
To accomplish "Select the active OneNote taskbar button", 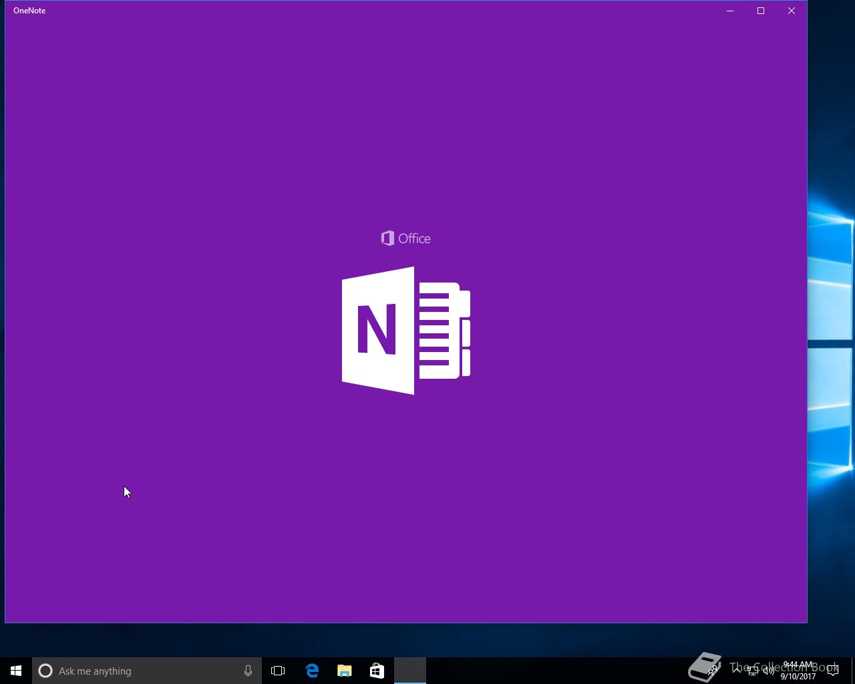I will 410,671.
